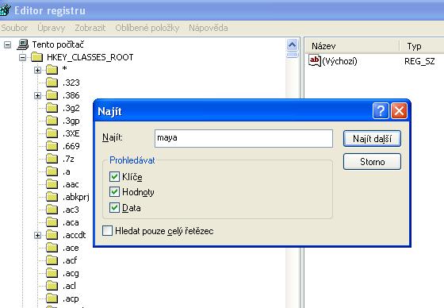This screenshot has width=444, height=308.
Task: Select the .323 folder icon
Action: pyautogui.click(x=52, y=83)
